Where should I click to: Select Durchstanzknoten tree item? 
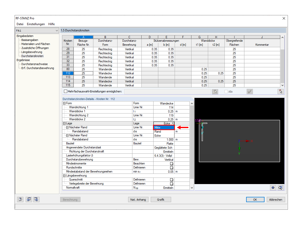(32, 56)
